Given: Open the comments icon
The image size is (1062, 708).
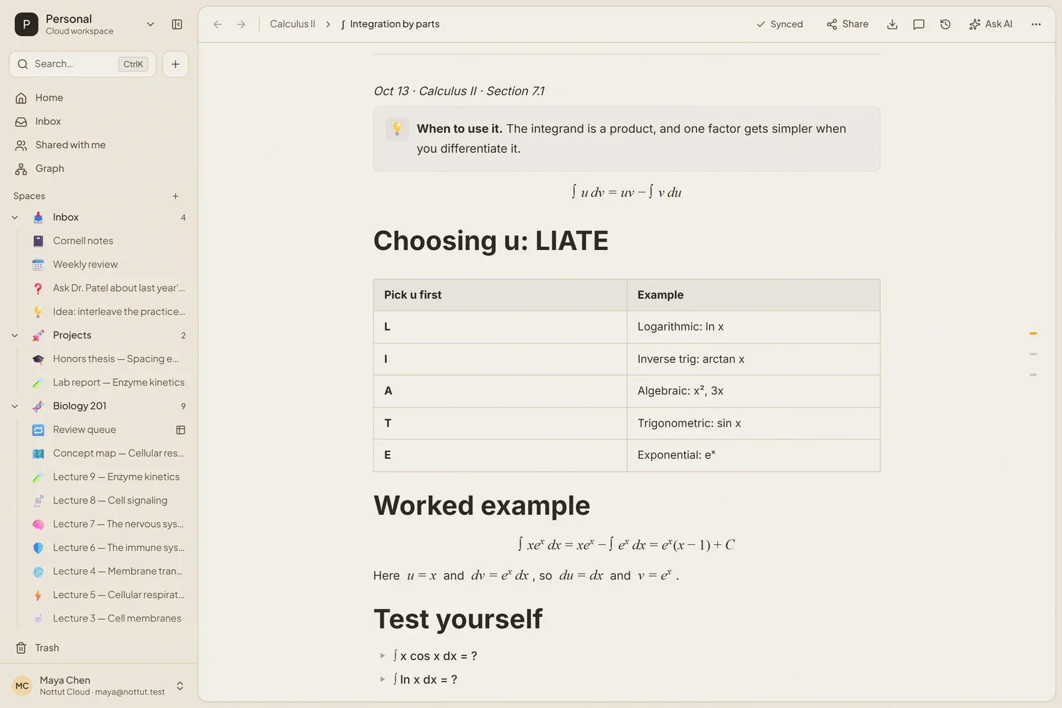Looking at the screenshot, I should 919,25.
